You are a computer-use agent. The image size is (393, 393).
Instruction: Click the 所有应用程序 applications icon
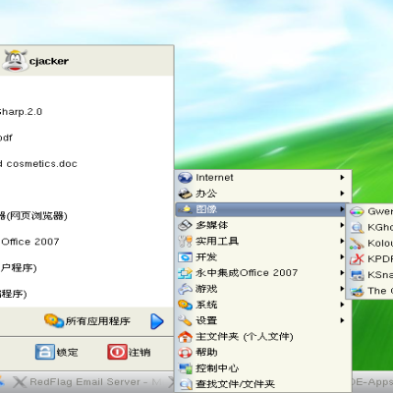point(54,320)
